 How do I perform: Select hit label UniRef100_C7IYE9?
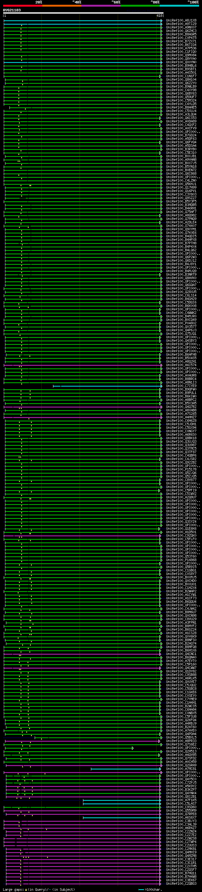[181, 386]
